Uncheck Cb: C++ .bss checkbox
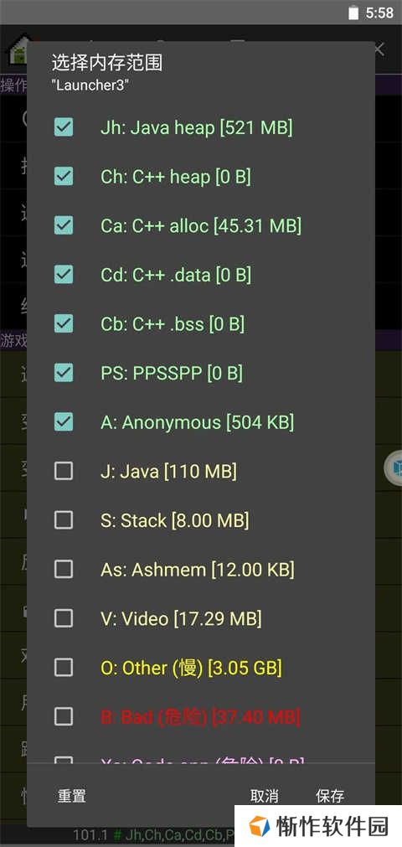This screenshot has height=847, width=402. 64,324
